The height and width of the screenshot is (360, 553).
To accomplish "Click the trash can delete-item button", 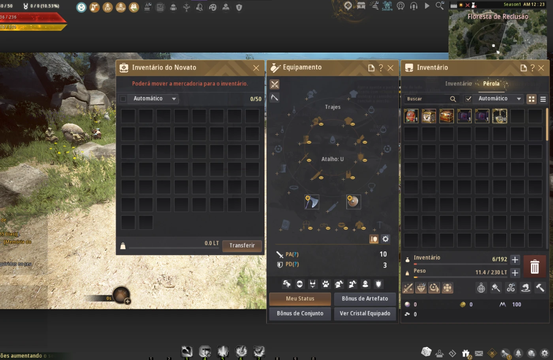I will [x=534, y=267].
